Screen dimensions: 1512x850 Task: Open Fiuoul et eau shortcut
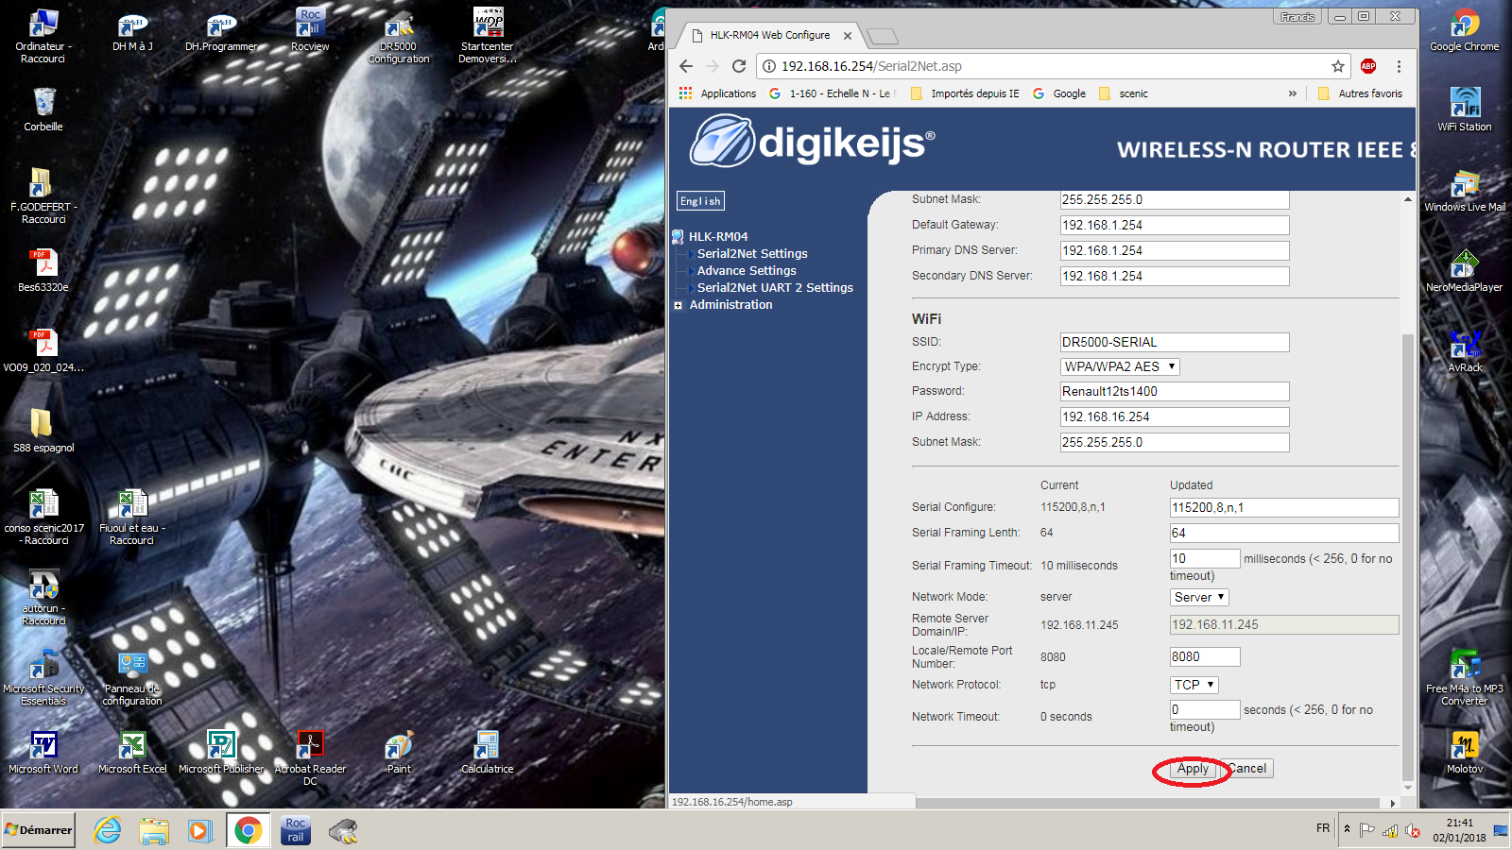(132, 518)
